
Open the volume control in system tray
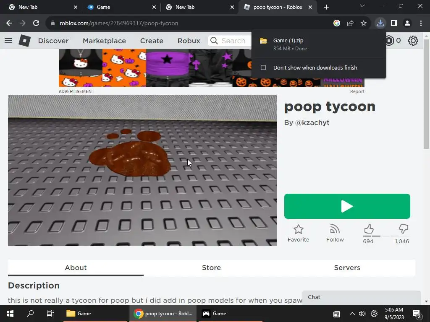coord(362,314)
